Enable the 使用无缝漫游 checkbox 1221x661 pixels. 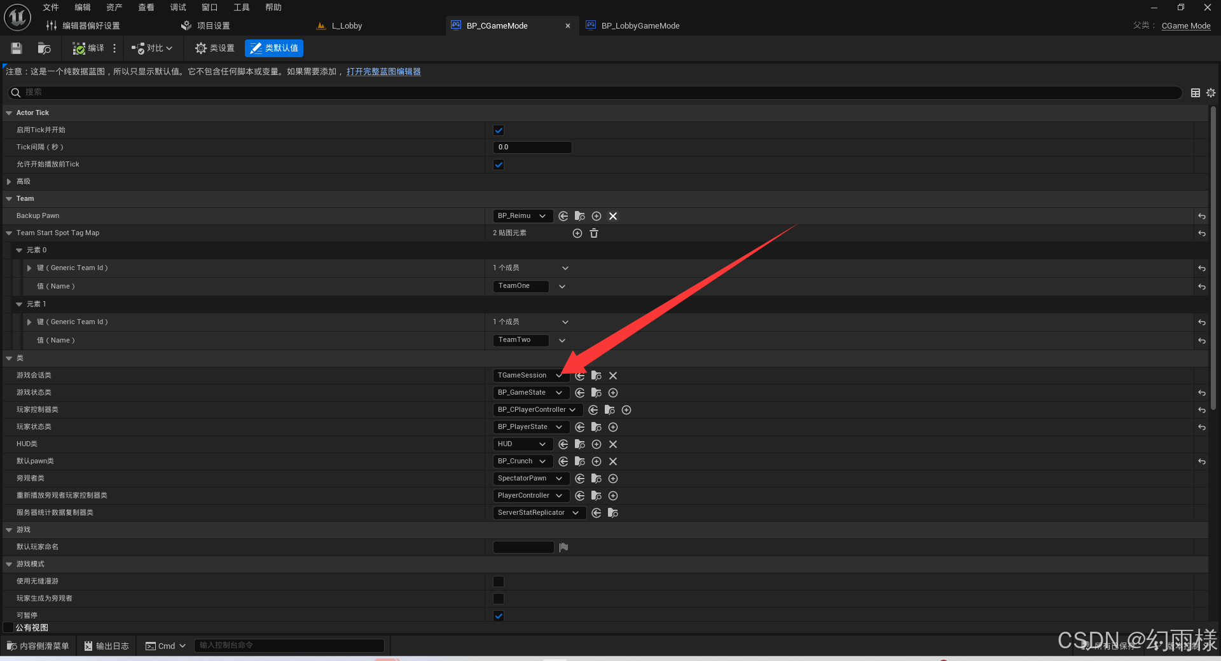pyautogui.click(x=499, y=582)
